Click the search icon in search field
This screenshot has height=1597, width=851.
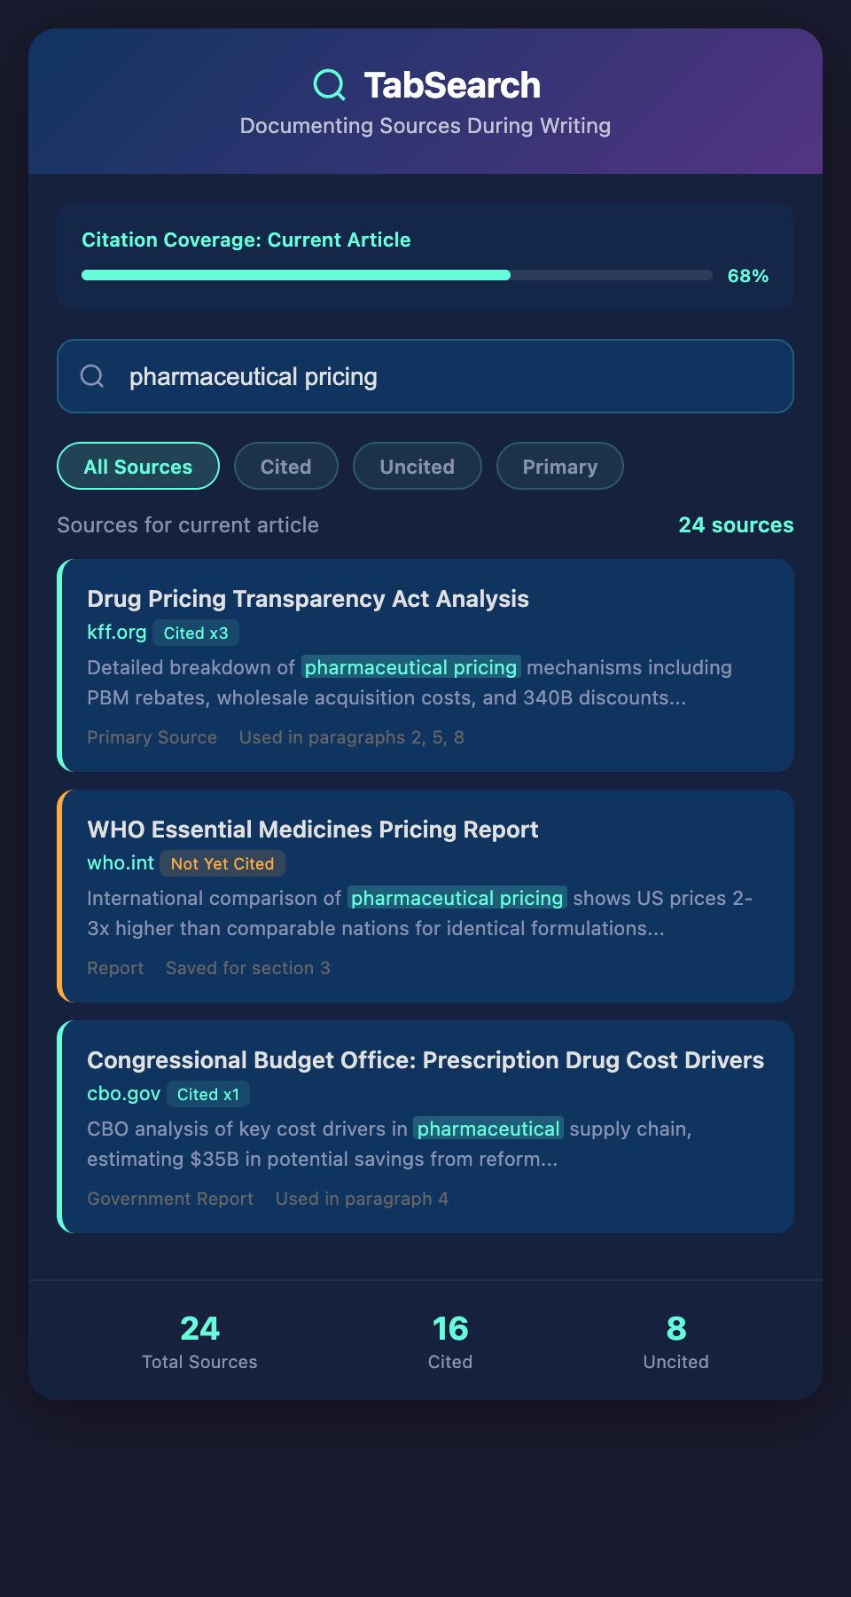[92, 376]
